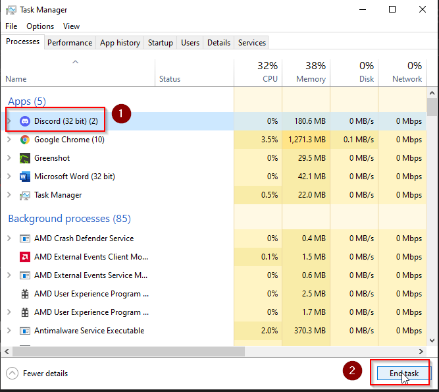Screen dimensions: 439x392
Task: Switch to the Performance tab
Action: tap(70, 43)
